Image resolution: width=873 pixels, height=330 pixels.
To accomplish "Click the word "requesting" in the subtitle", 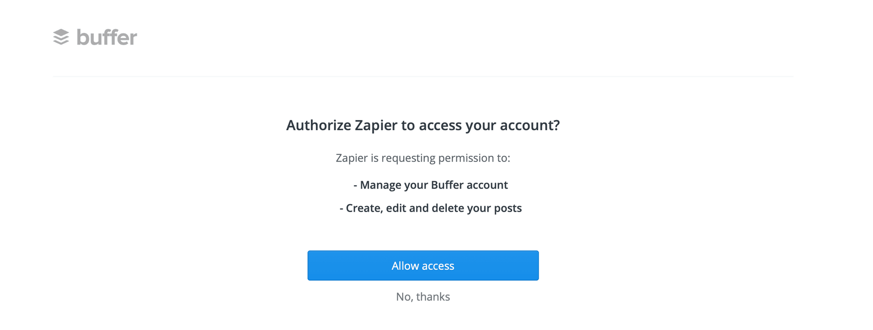I will click(408, 158).
